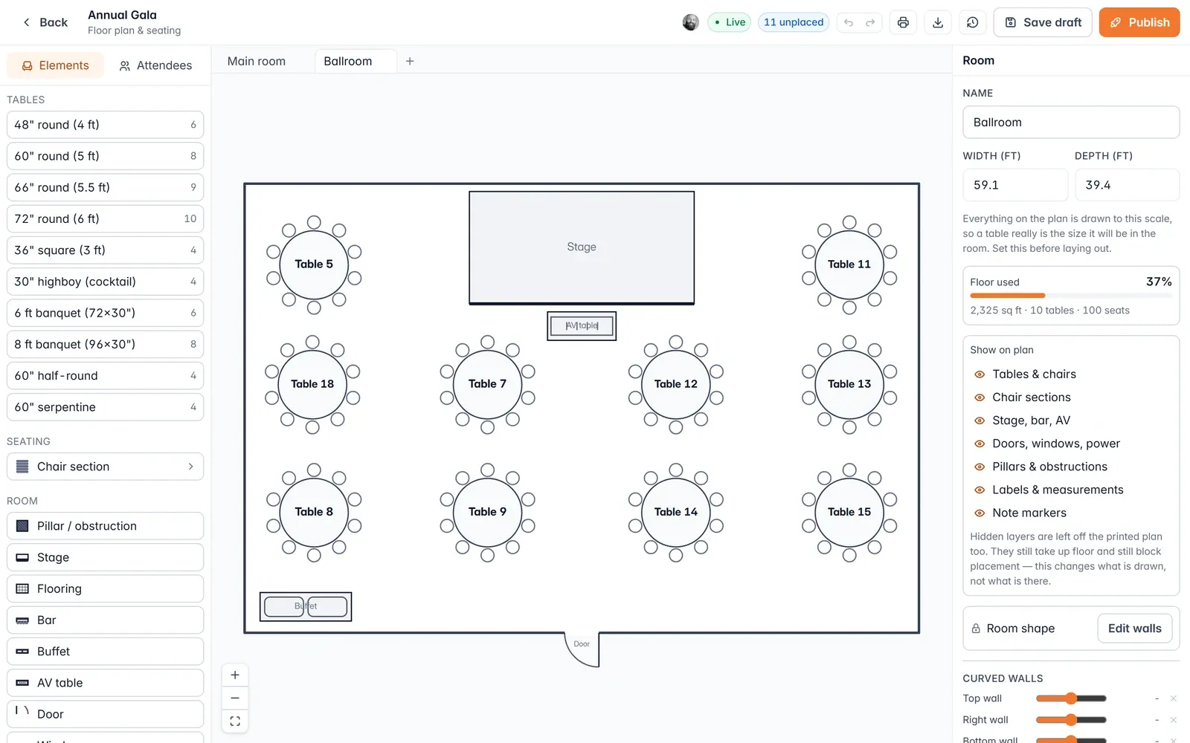
Task: Click the Edit walls button
Action: point(1135,629)
